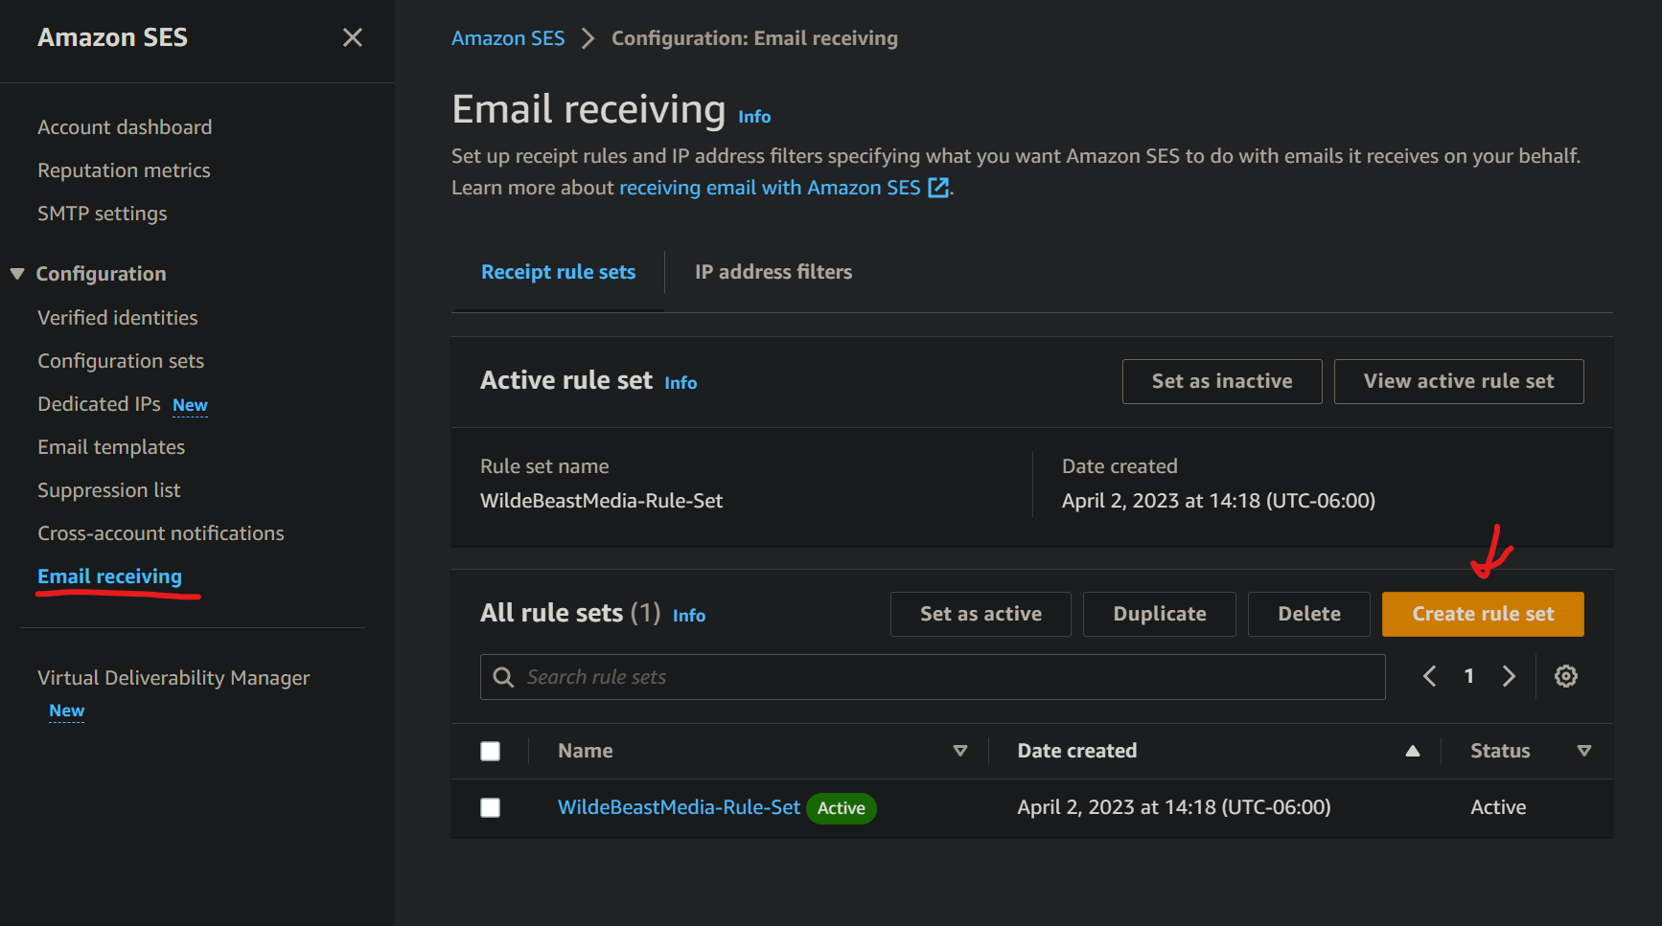
Task: Click Create rule set button
Action: (1482, 614)
